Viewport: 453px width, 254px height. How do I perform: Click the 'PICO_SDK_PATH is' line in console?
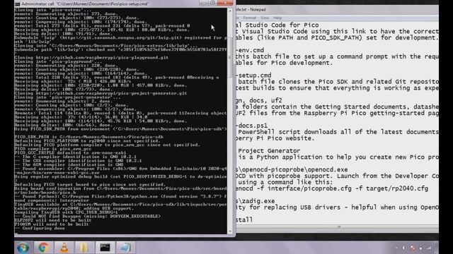coord(89,137)
